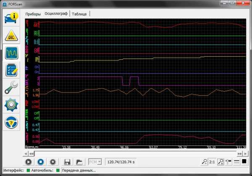Stop data recording with the stop button
This screenshot has width=252, height=176.
point(41,162)
